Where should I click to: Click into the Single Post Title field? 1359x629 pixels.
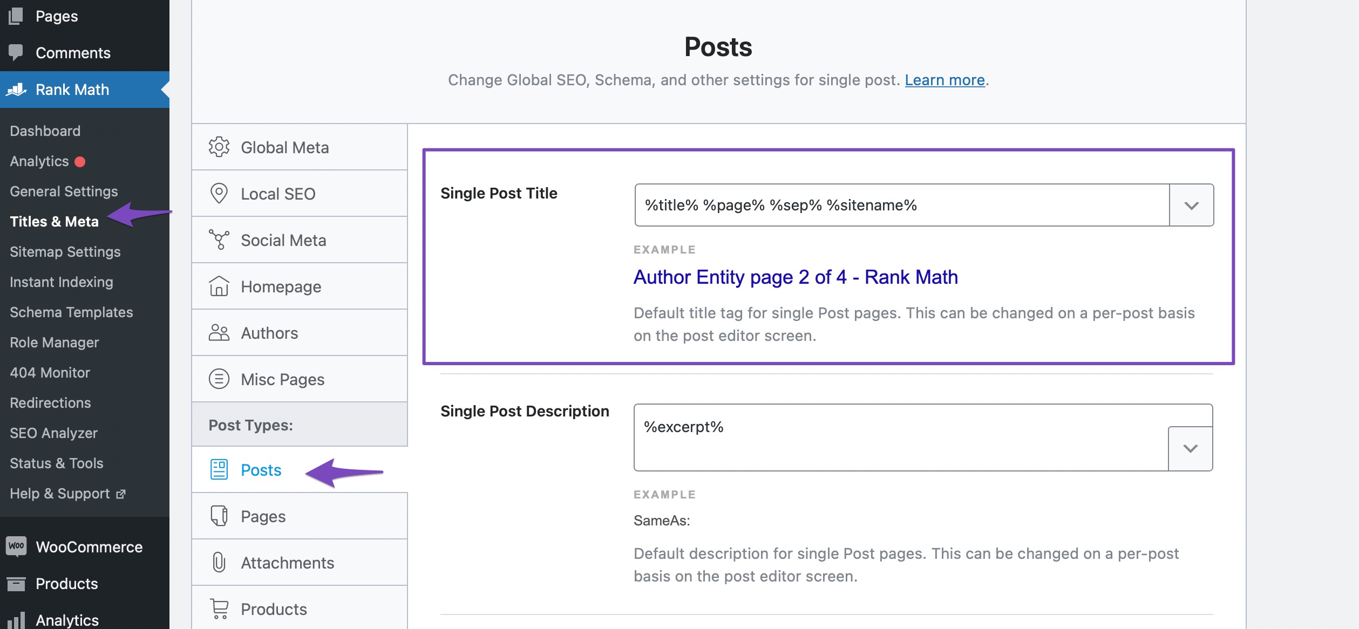pos(902,205)
